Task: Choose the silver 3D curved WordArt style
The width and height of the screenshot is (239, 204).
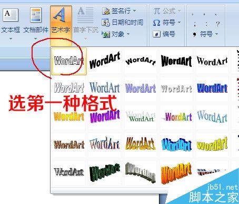Action: coord(141,172)
